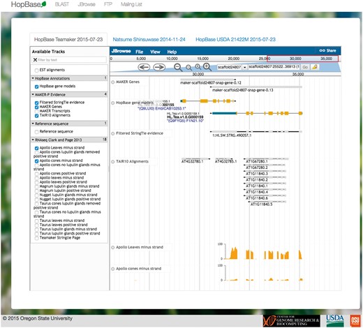Click the AT4G32780.1 alignment label
The width and height of the screenshot is (363, 328).
point(192,161)
